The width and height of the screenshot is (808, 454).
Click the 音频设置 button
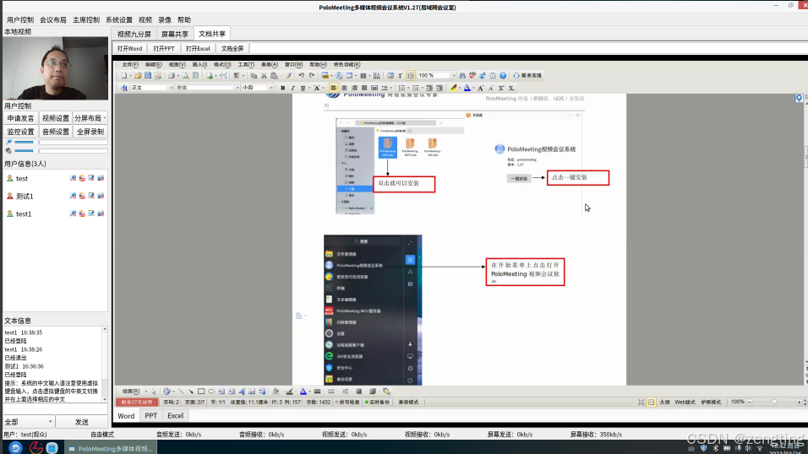(x=56, y=132)
